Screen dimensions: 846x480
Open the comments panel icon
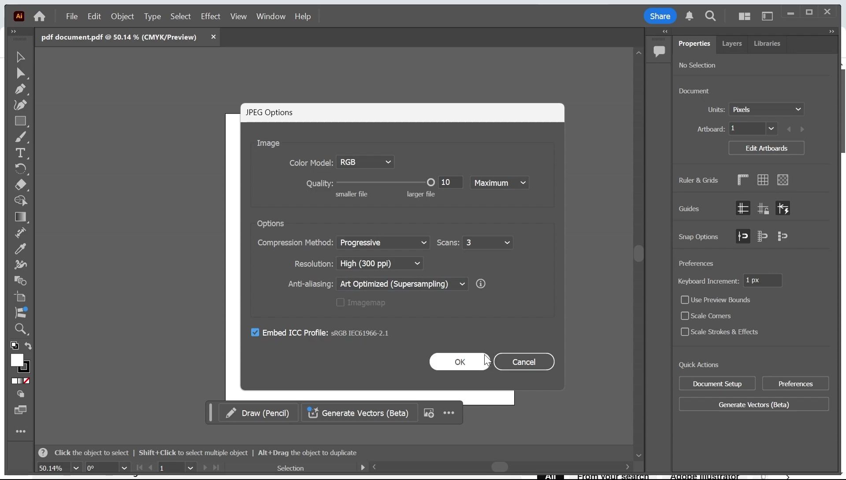tap(659, 52)
